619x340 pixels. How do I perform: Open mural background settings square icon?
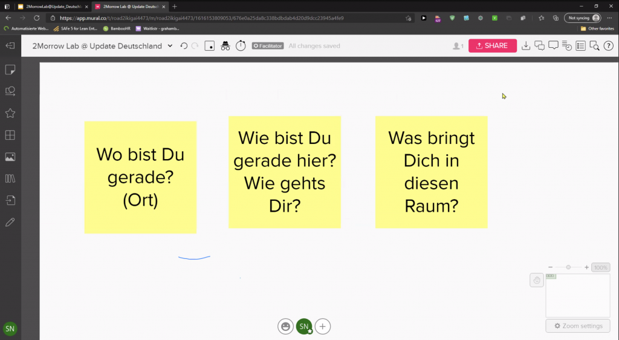coord(210,46)
